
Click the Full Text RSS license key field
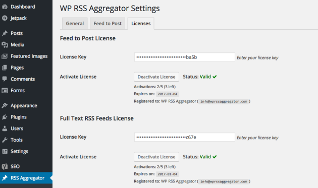[185, 137]
